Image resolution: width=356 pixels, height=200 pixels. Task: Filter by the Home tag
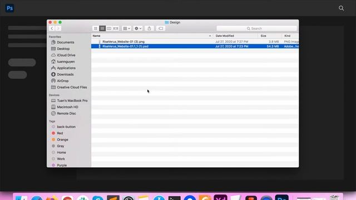click(61, 152)
